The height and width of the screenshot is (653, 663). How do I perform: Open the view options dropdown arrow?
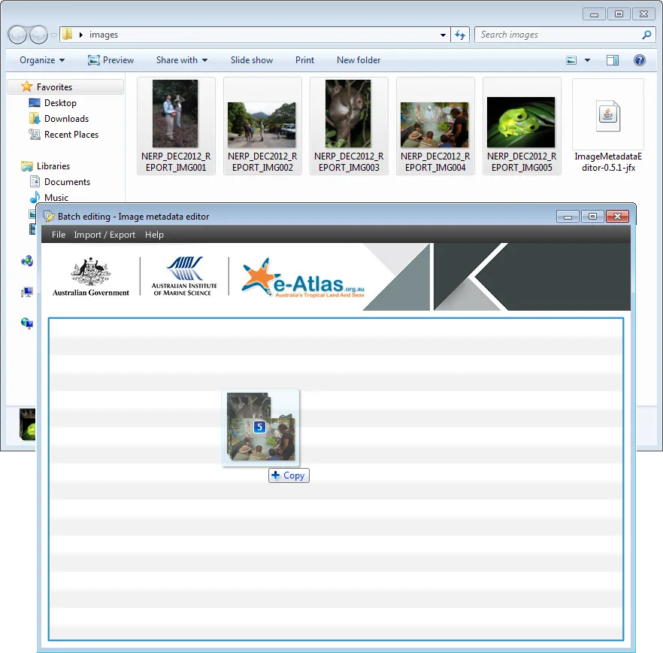587,60
